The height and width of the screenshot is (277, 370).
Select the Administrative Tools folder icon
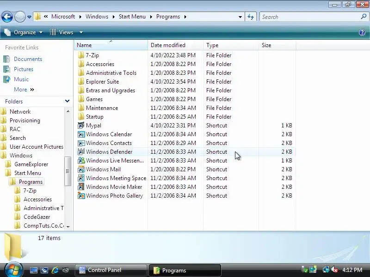point(81,73)
